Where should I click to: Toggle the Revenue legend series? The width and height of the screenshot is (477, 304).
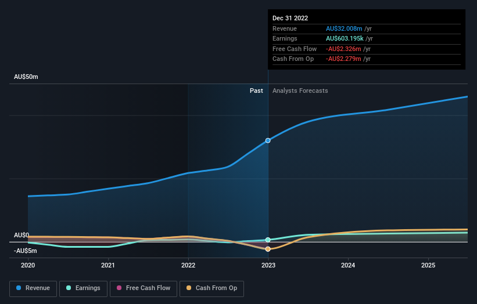[x=33, y=288]
